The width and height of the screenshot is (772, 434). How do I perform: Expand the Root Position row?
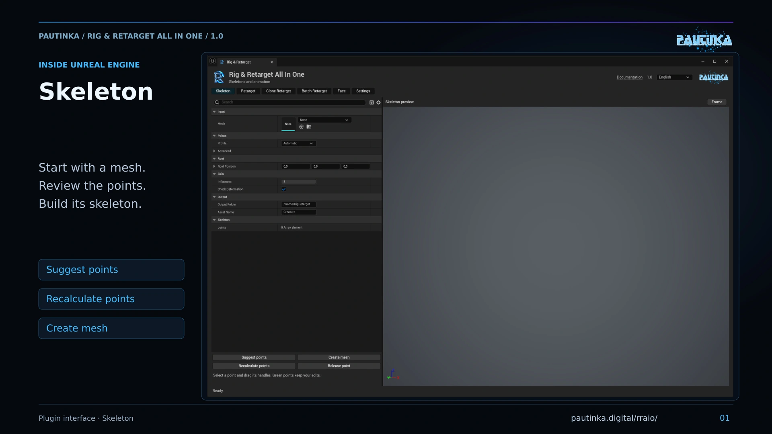tap(214, 166)
